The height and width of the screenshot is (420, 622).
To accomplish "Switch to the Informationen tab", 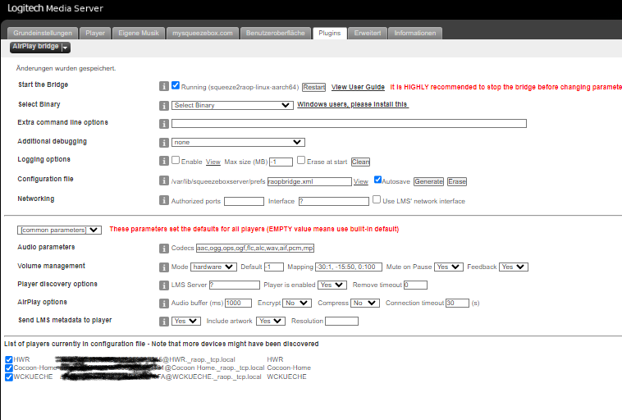I will coord(415,33).
